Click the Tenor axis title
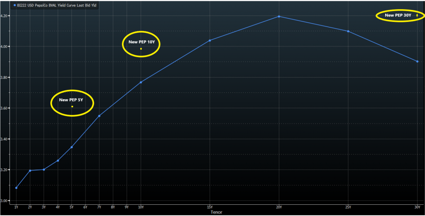This screenshot has height=216, width=425. pos(217,212)
